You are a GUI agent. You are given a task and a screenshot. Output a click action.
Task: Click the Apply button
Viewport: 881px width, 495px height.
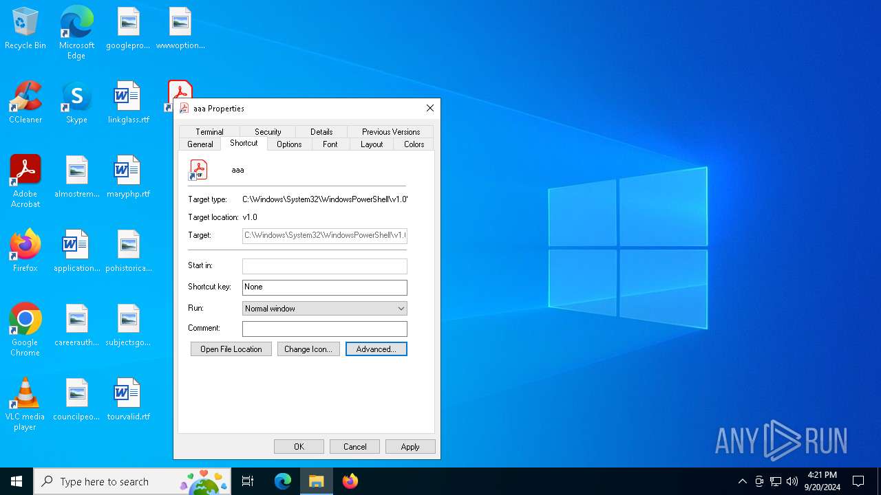410,446
